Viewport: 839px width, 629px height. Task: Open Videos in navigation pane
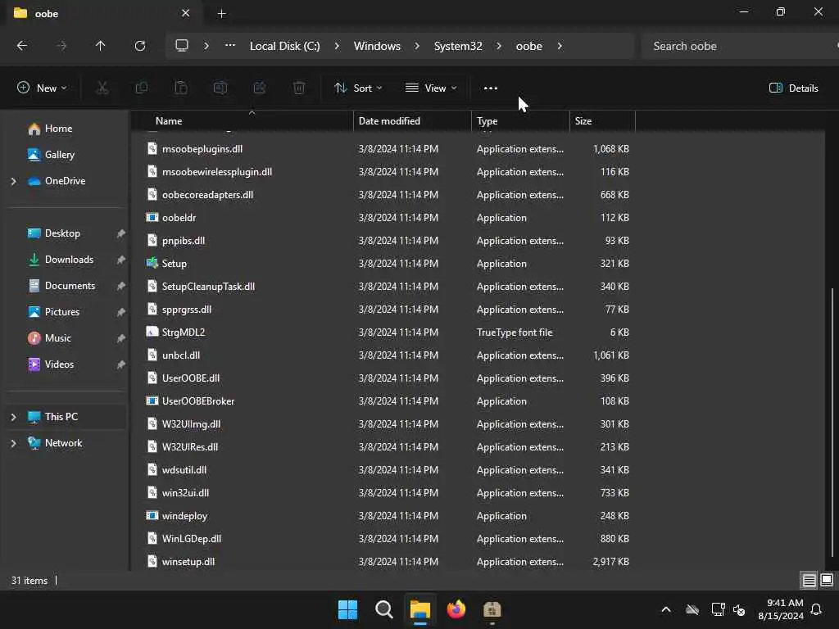pyautogui.click(x=59, y=364)
